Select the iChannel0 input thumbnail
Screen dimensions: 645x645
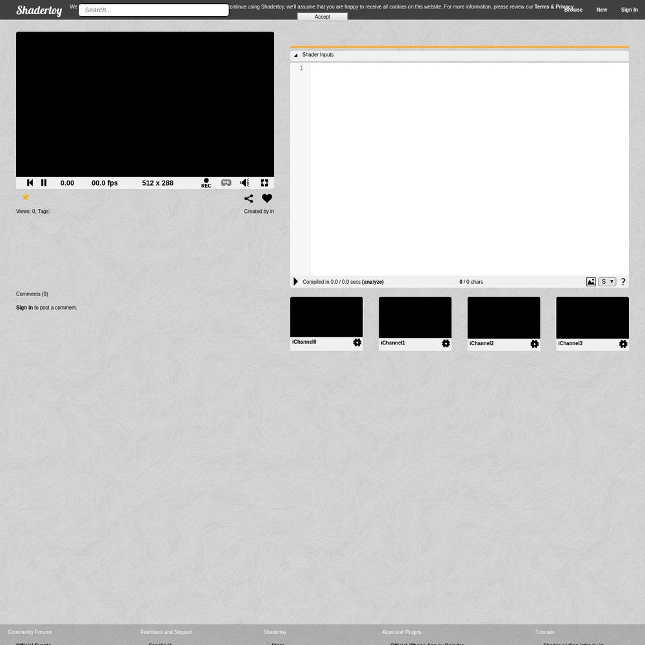click(x=326, y=317)
